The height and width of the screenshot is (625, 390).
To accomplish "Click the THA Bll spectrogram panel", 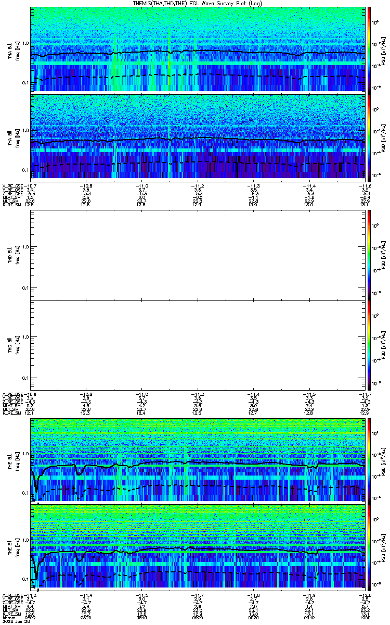I will pos(198,137).
